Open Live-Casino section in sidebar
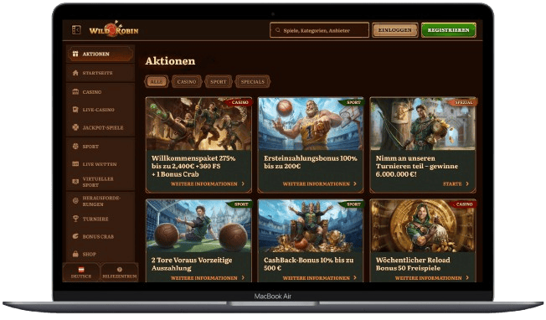 tap(100, 110)
